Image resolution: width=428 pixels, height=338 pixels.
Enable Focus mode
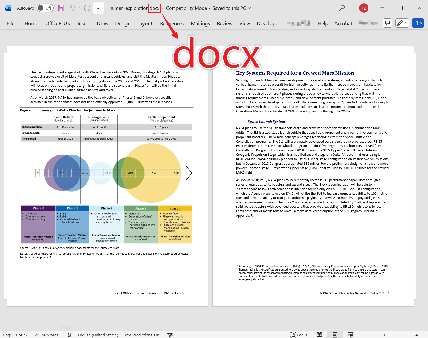point(299,335)
